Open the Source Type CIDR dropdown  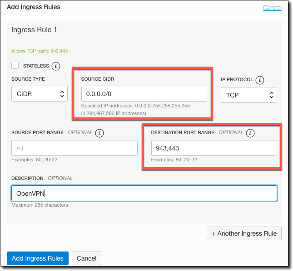pyautogui.click(x=39, y=94)
